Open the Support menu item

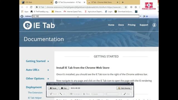144,25
